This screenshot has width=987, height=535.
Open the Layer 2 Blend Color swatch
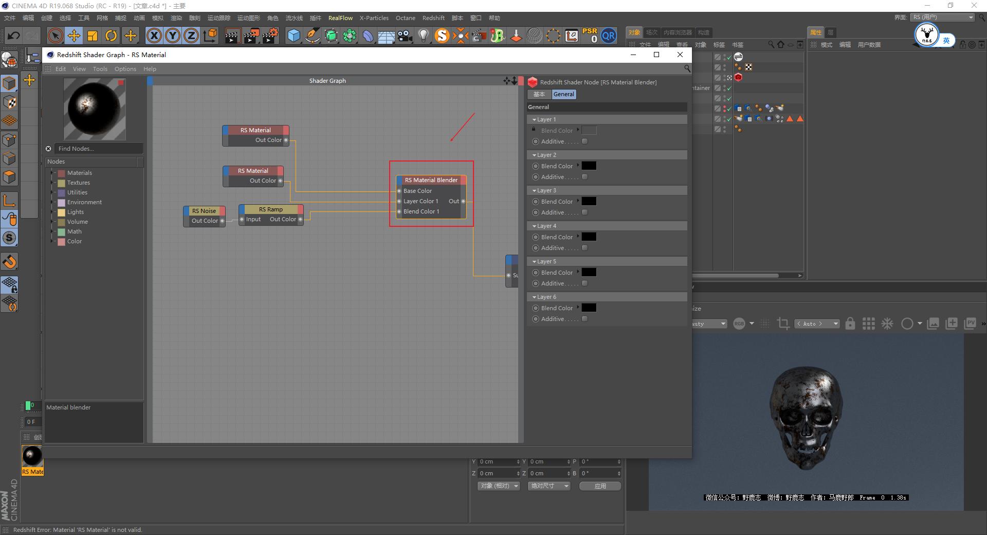590,166
